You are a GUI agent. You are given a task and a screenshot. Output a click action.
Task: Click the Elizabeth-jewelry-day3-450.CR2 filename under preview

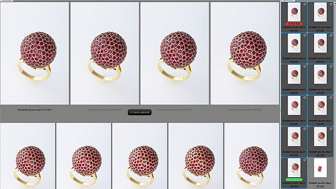tap(245, 110)
